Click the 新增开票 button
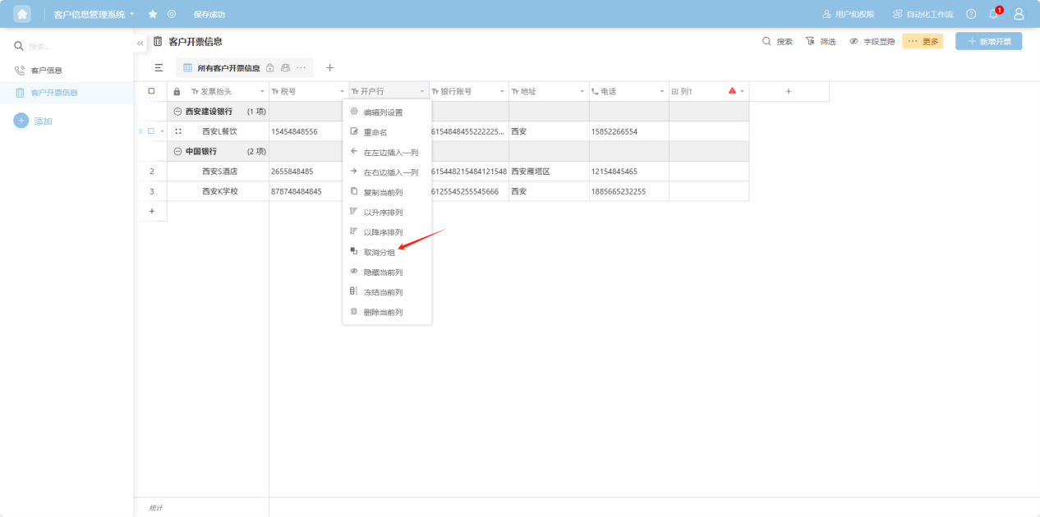 (x=988, y=41)
